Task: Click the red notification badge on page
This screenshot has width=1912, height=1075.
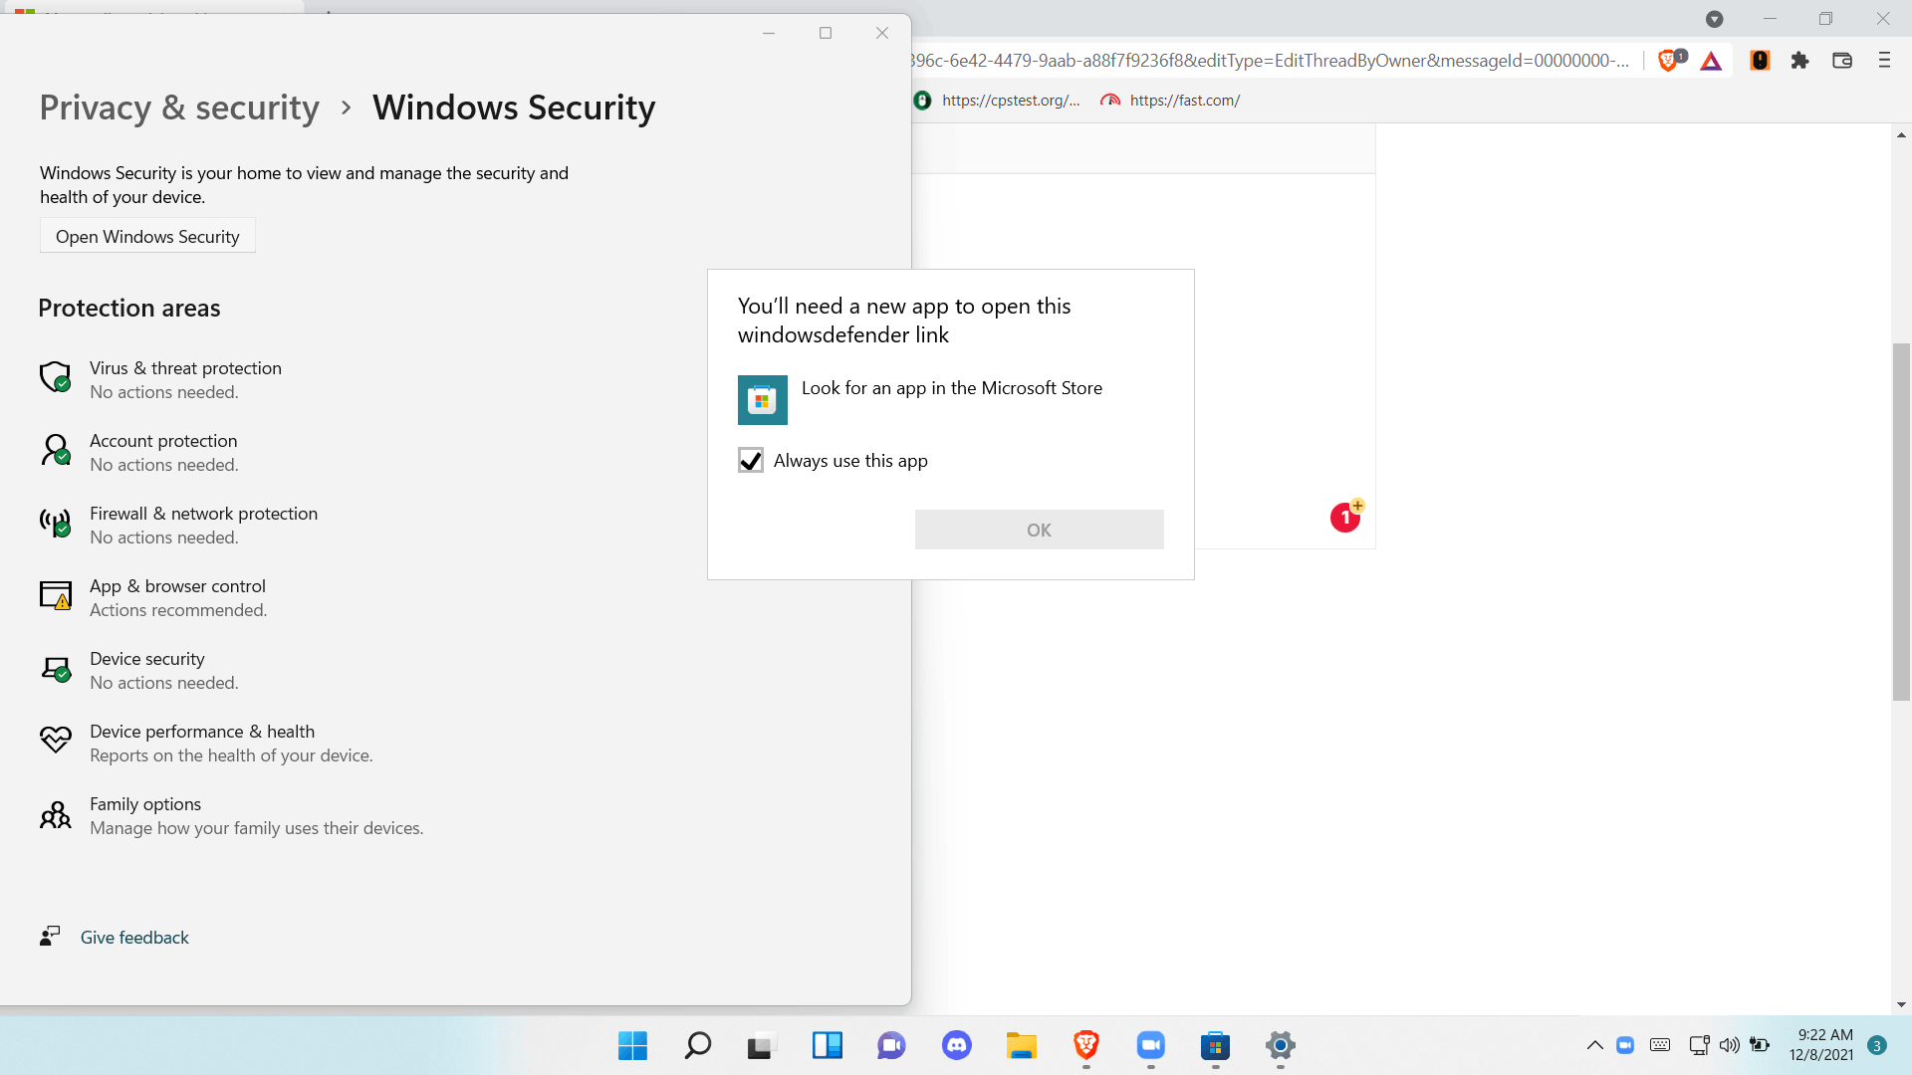Action: [1345, 518]
